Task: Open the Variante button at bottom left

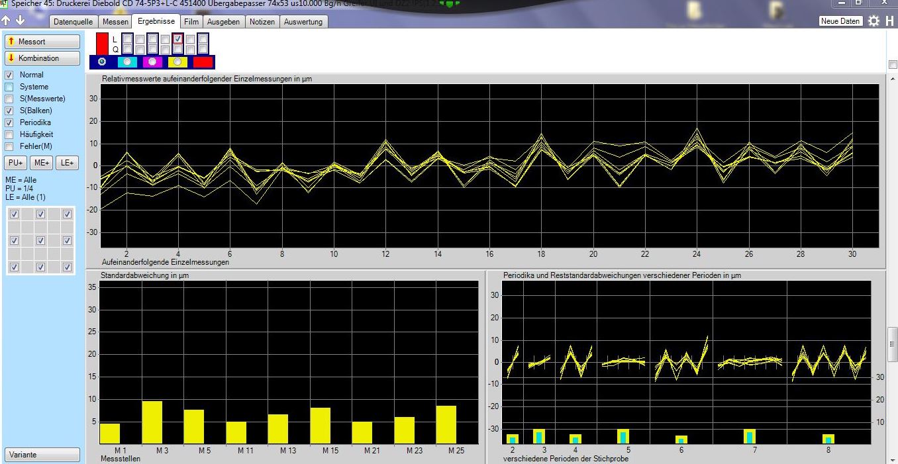Action: [x=42, y=455]
